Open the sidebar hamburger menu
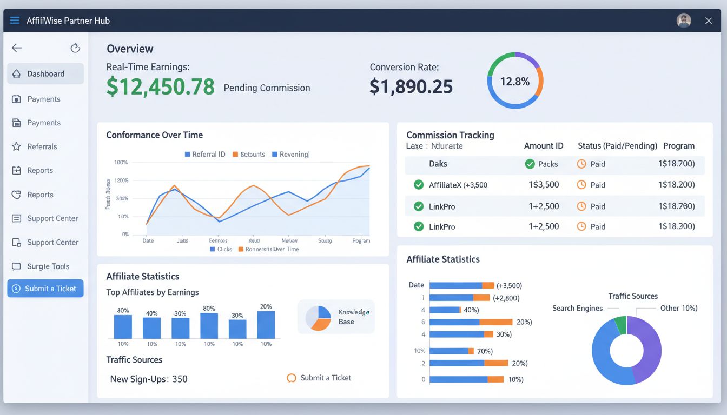Screen dimensions: 727x415 tap(14, 20)
